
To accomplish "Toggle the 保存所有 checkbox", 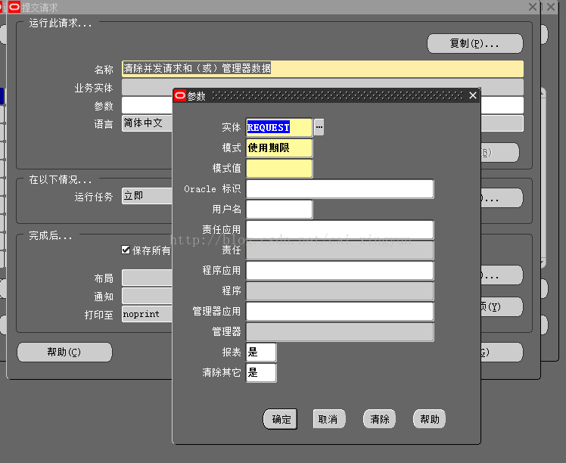I will tap(126, 250).
